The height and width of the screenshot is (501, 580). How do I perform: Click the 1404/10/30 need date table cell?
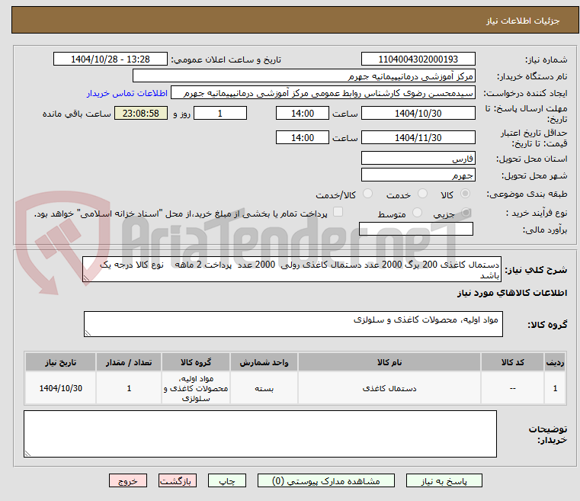[x=61, y=388]
